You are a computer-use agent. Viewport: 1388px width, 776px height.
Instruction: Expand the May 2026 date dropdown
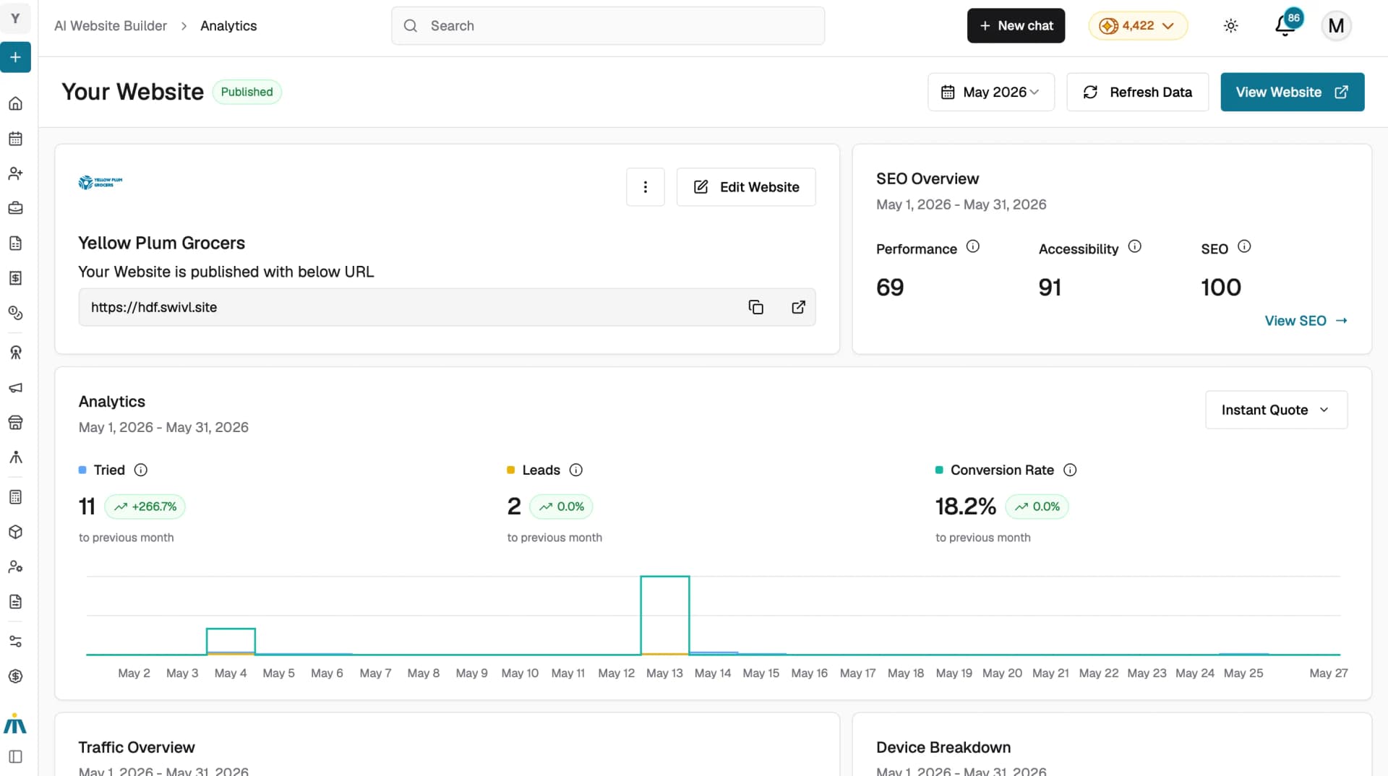(x=991, y=92)
